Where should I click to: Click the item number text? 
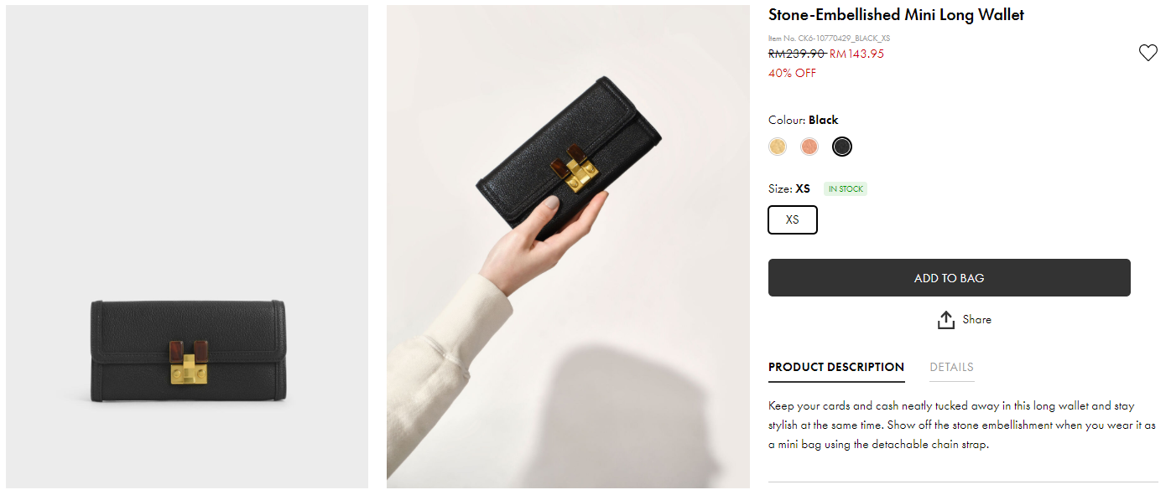click(829, 39)
